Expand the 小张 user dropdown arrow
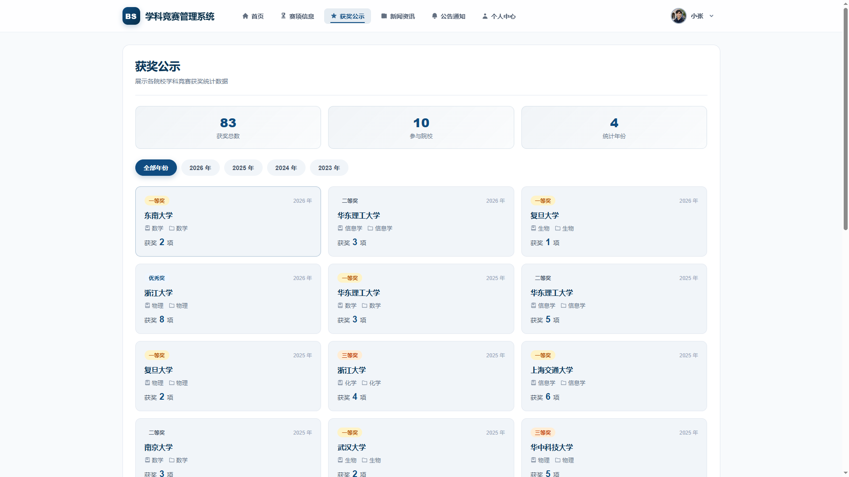This screenshot has height=477, width=849. (x=711, y=16)
